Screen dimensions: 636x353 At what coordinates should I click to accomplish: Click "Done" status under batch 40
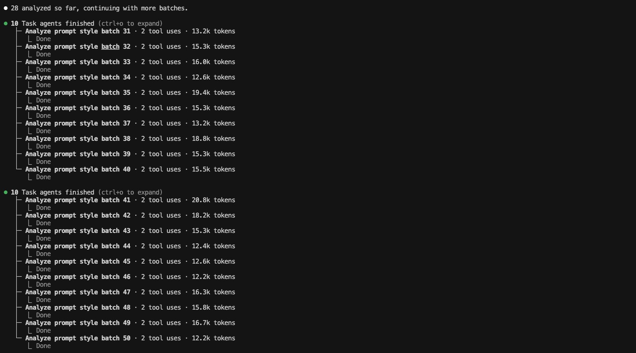(43, 177)
